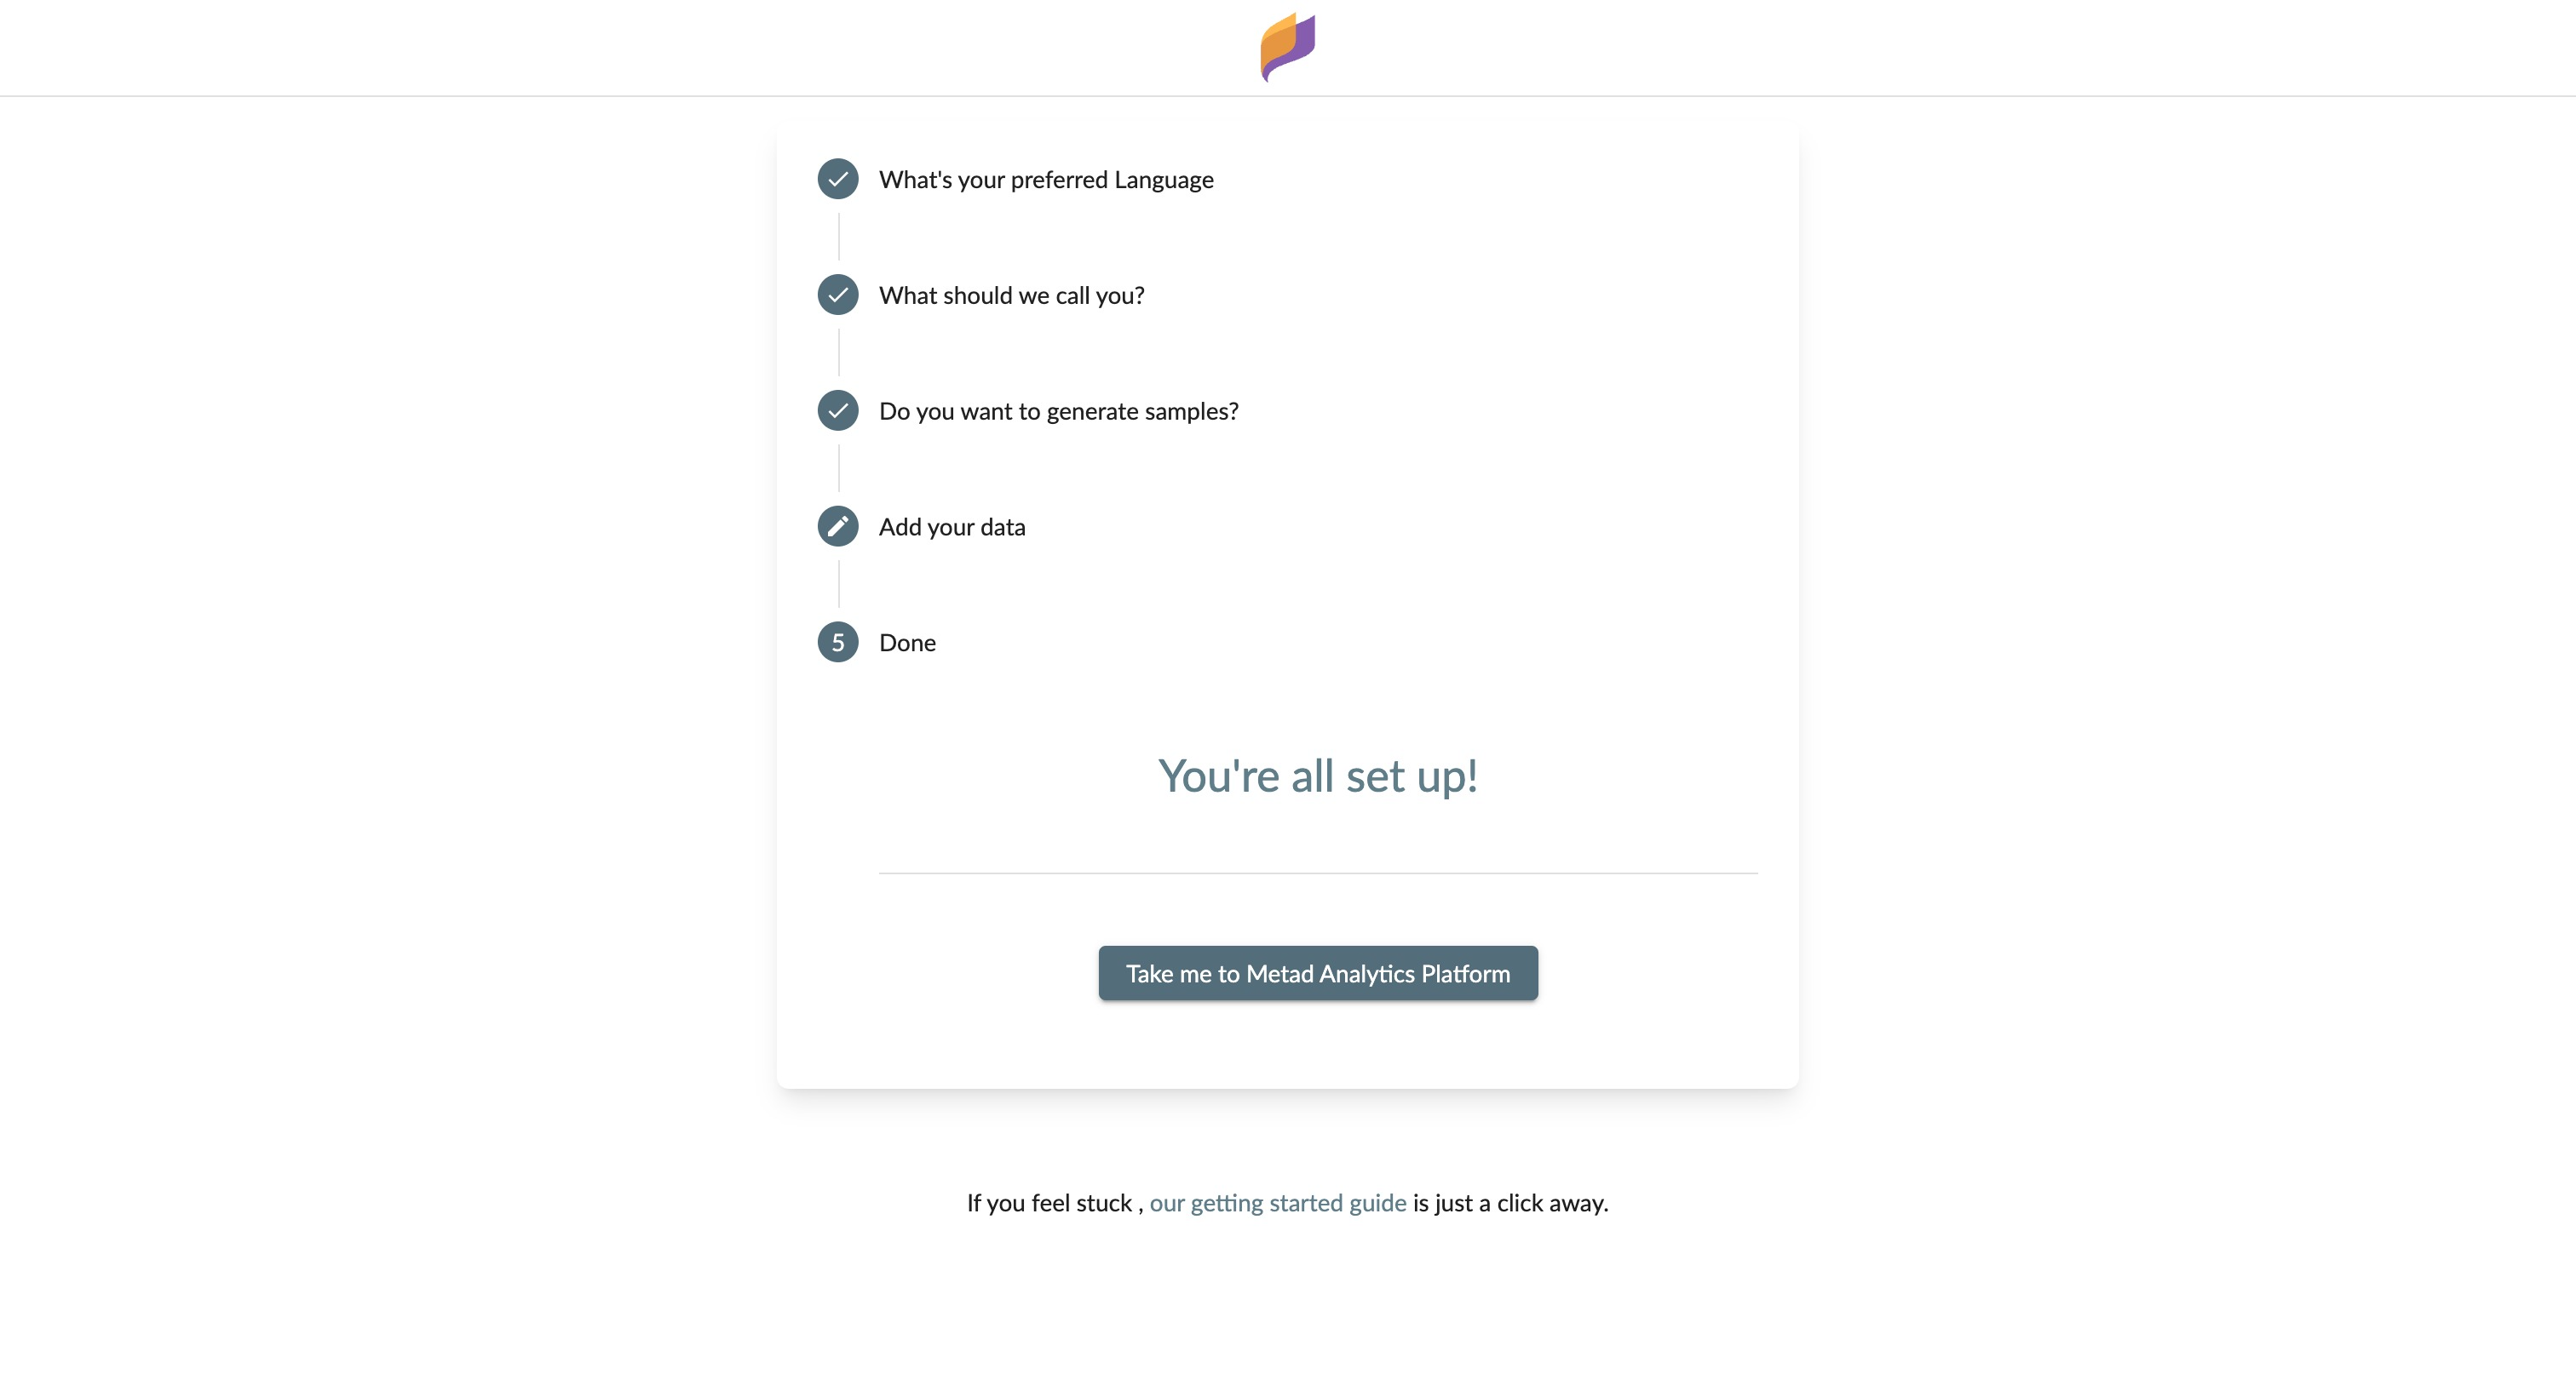Select the 'Done' step label
Viewport: 2576px width, 1374px height.
(x=907, y=644)
